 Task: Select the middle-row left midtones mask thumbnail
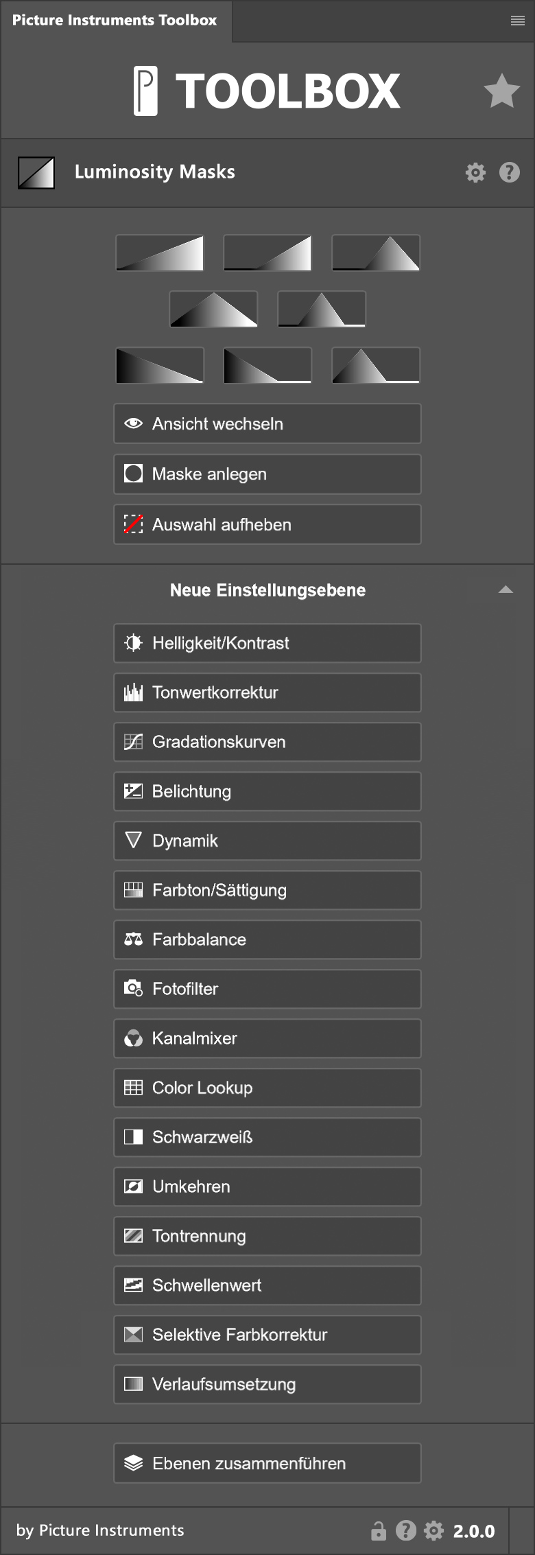(213, 309)
